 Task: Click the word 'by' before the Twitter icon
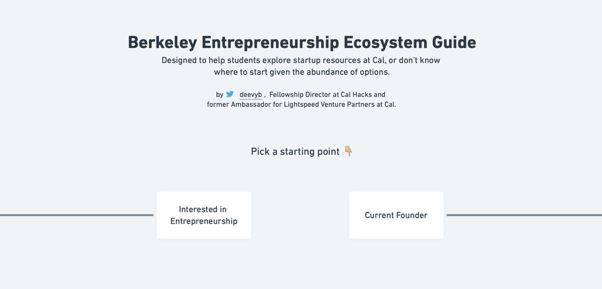click(x=220, y=94)
